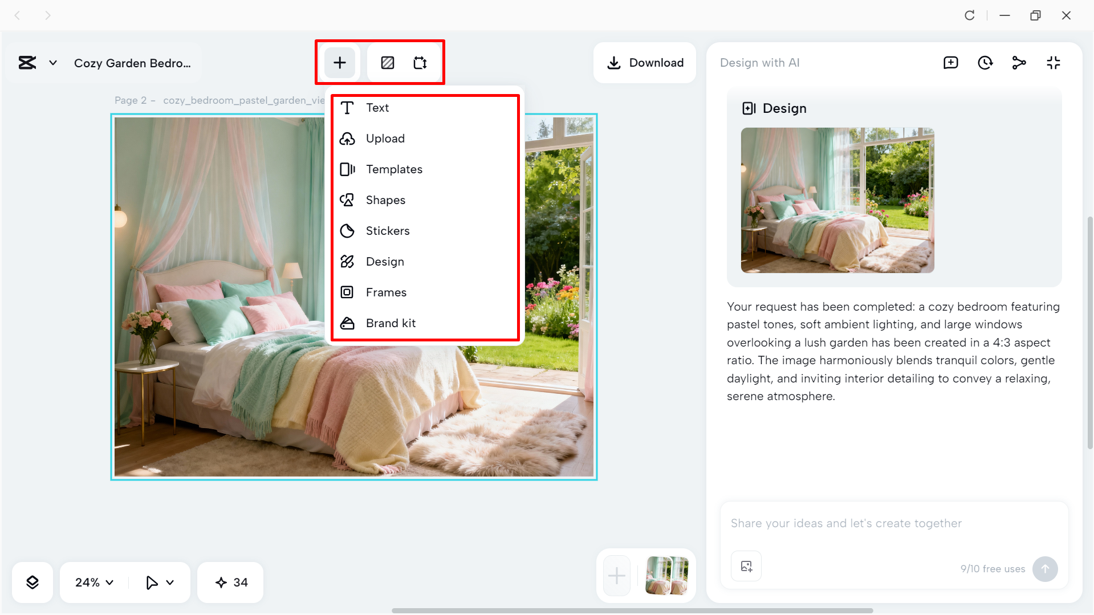Share the design via the share icon
Screen dimensions: 1094x615
pyautogui.click(x=1019, y=63)
